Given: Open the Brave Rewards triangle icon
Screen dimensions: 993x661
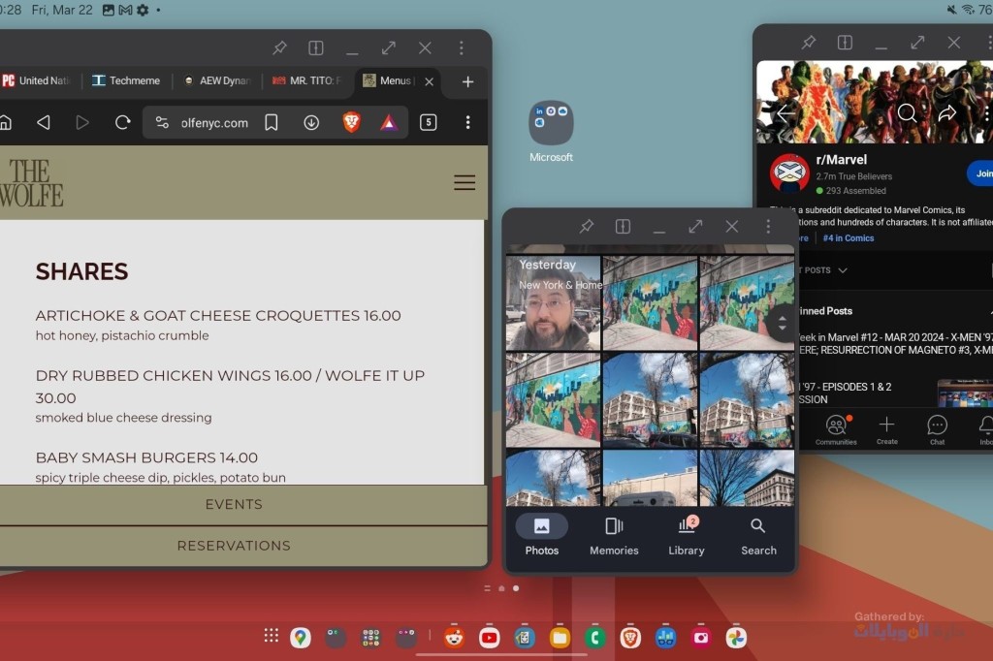Looking at the screenshot, I should click(x=389, y=122).
